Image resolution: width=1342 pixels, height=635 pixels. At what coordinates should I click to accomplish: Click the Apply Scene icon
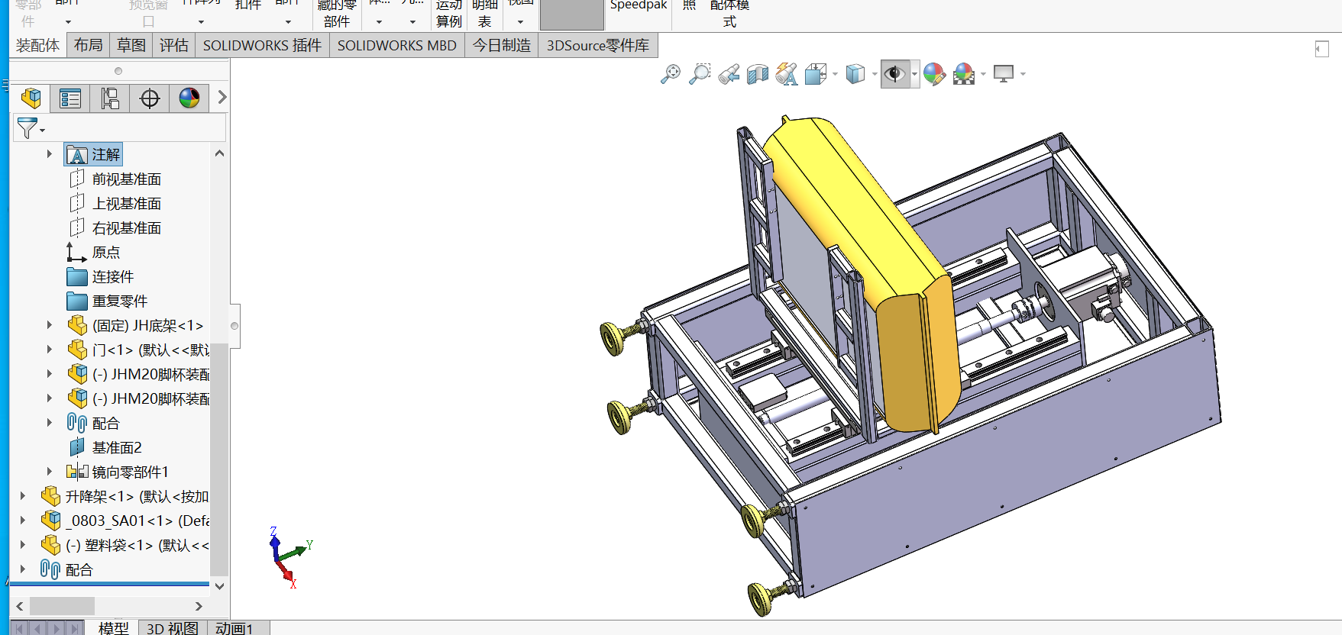[964, 74]
